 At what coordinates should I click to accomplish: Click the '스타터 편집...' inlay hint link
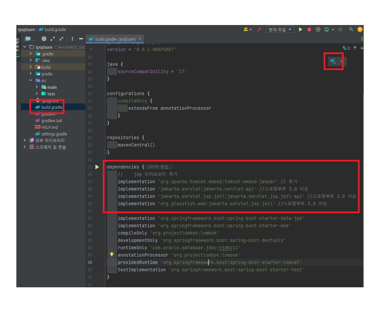click(158, 167)
